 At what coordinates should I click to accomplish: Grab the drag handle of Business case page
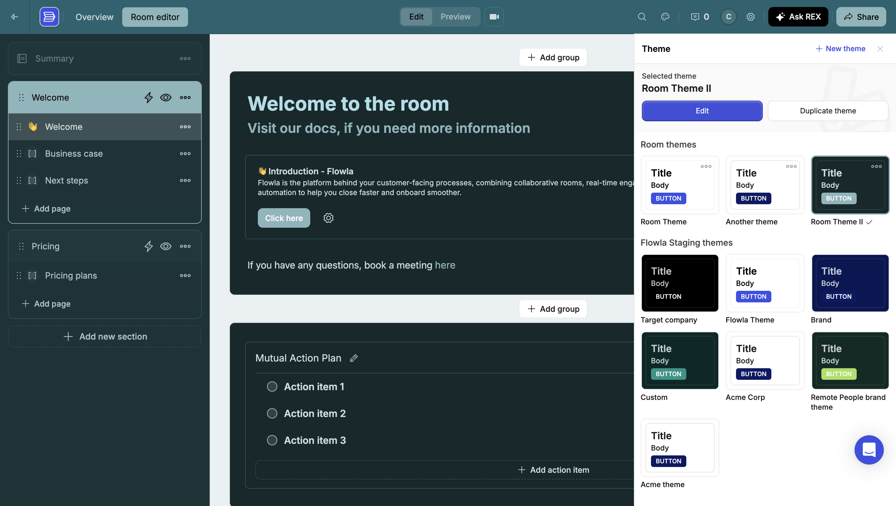pyautogui.click(x=19, y=153)
